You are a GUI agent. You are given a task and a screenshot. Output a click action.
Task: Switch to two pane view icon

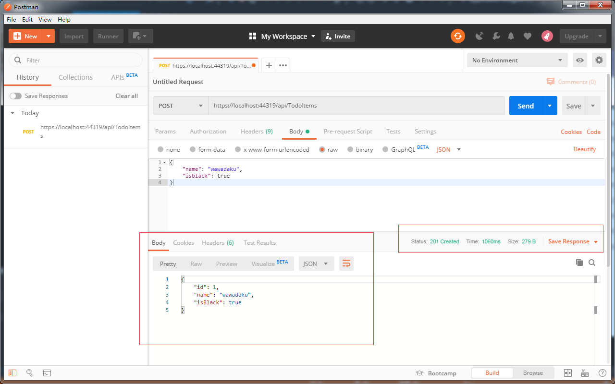click(x=568, y=373)
